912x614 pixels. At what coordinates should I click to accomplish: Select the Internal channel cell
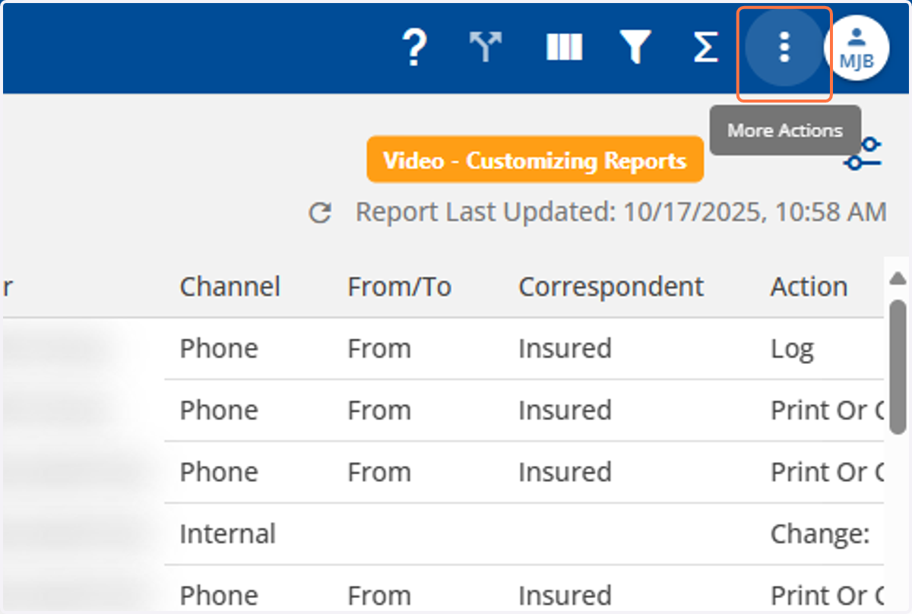(x=227, y=533)
